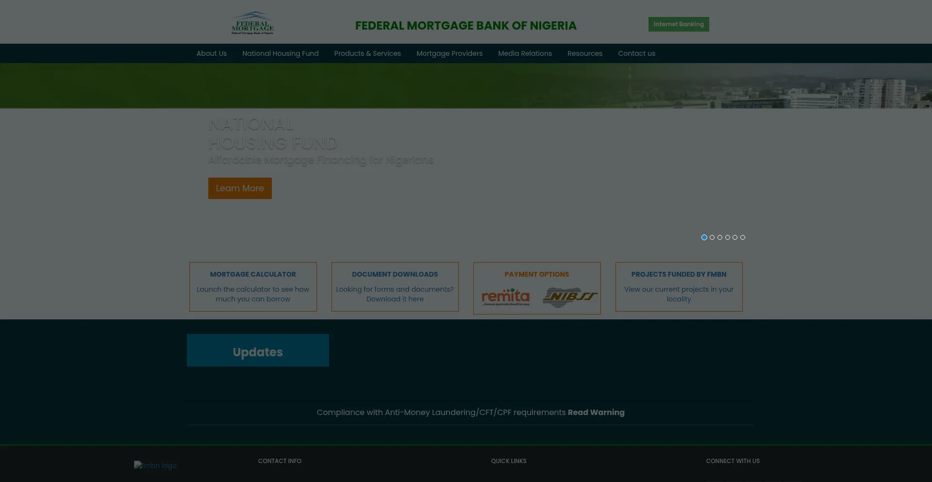Click the Remita payment logo
932x482 pixels.
[x=505, y=297]
